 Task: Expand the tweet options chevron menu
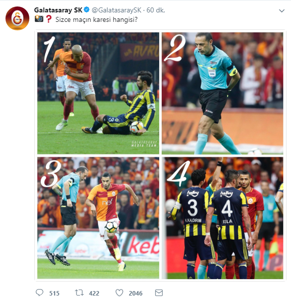point(282,11)
